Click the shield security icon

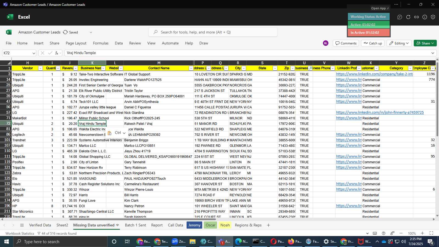click(x=433, y=17)
